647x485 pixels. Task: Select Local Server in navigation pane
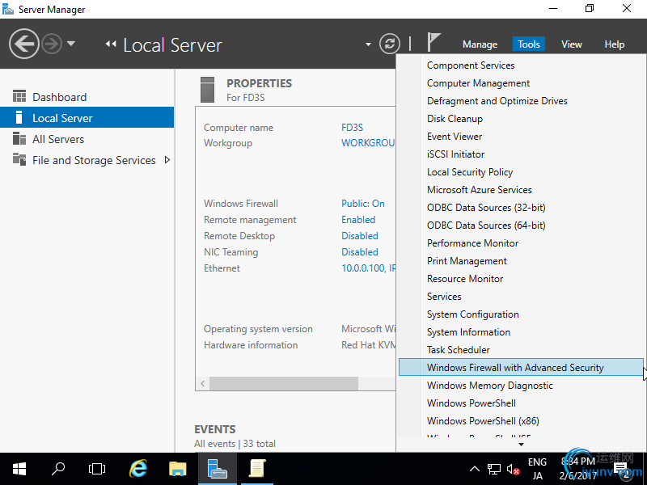click(x=87, y=117)
